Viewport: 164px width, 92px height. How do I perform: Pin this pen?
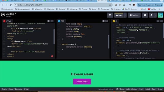(x=151, y=15)
